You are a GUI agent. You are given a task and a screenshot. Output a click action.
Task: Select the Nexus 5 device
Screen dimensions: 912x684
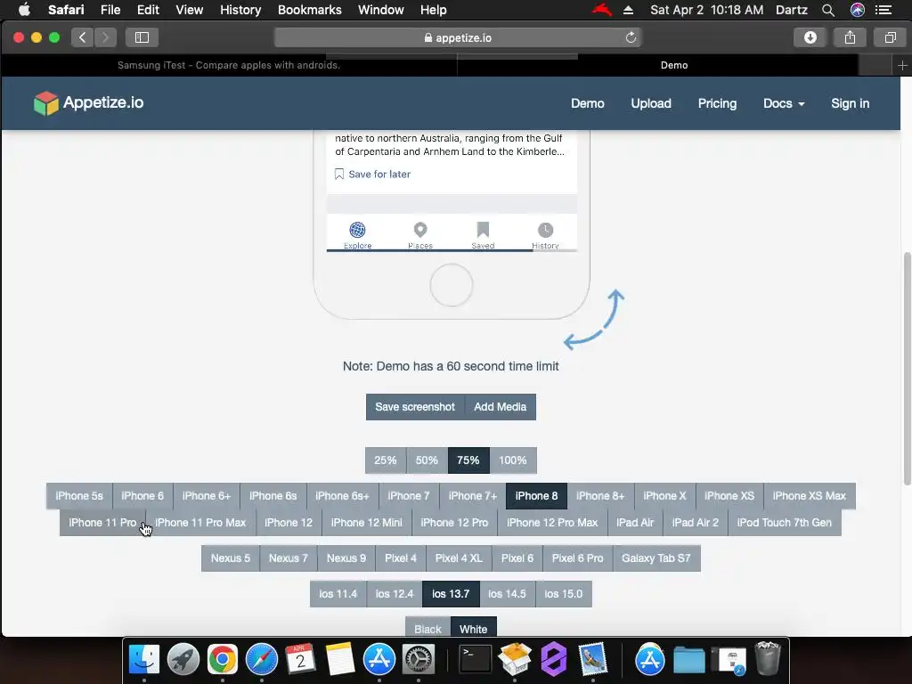231,558
